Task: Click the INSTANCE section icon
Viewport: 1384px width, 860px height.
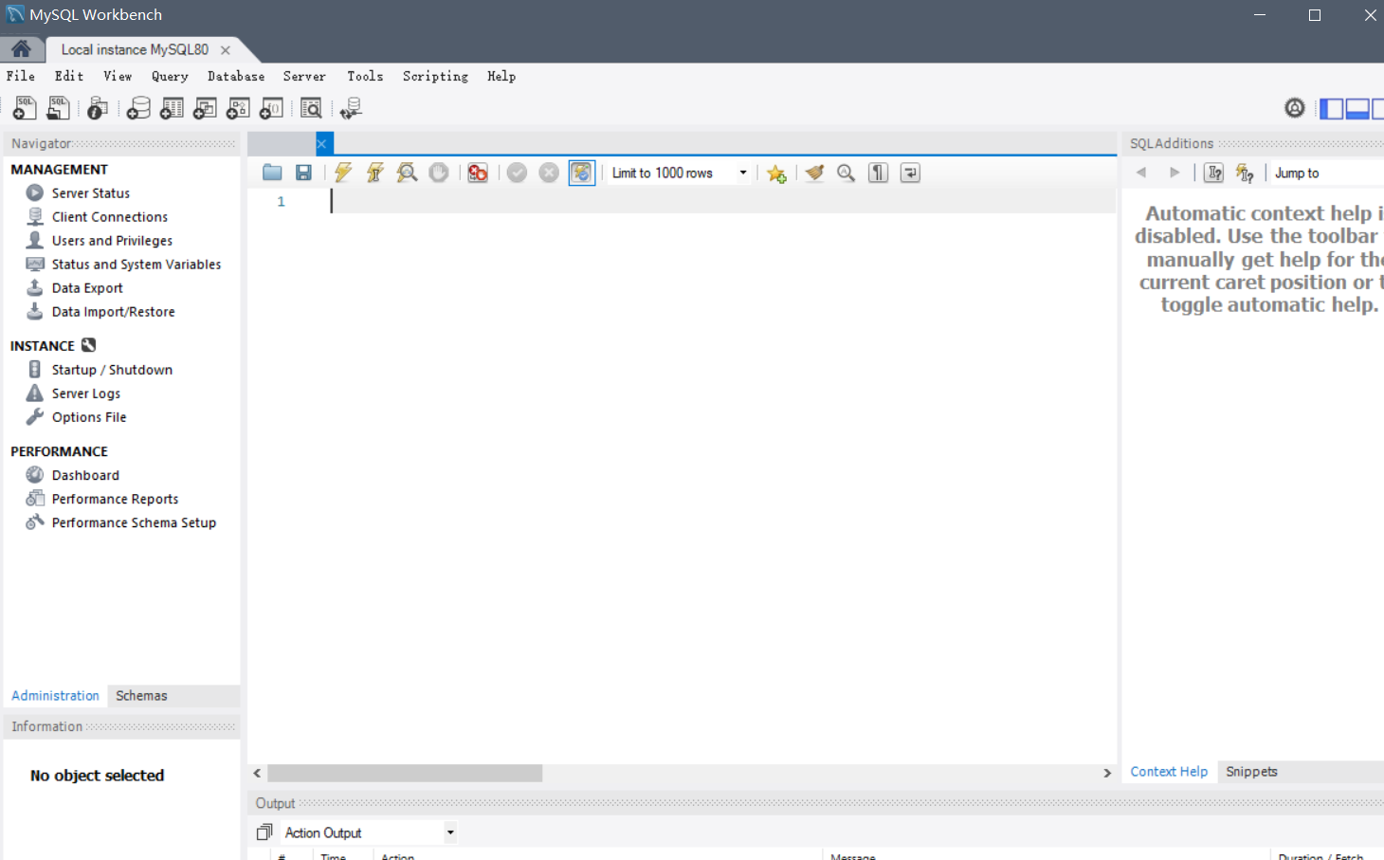Action: pos(89,345)
